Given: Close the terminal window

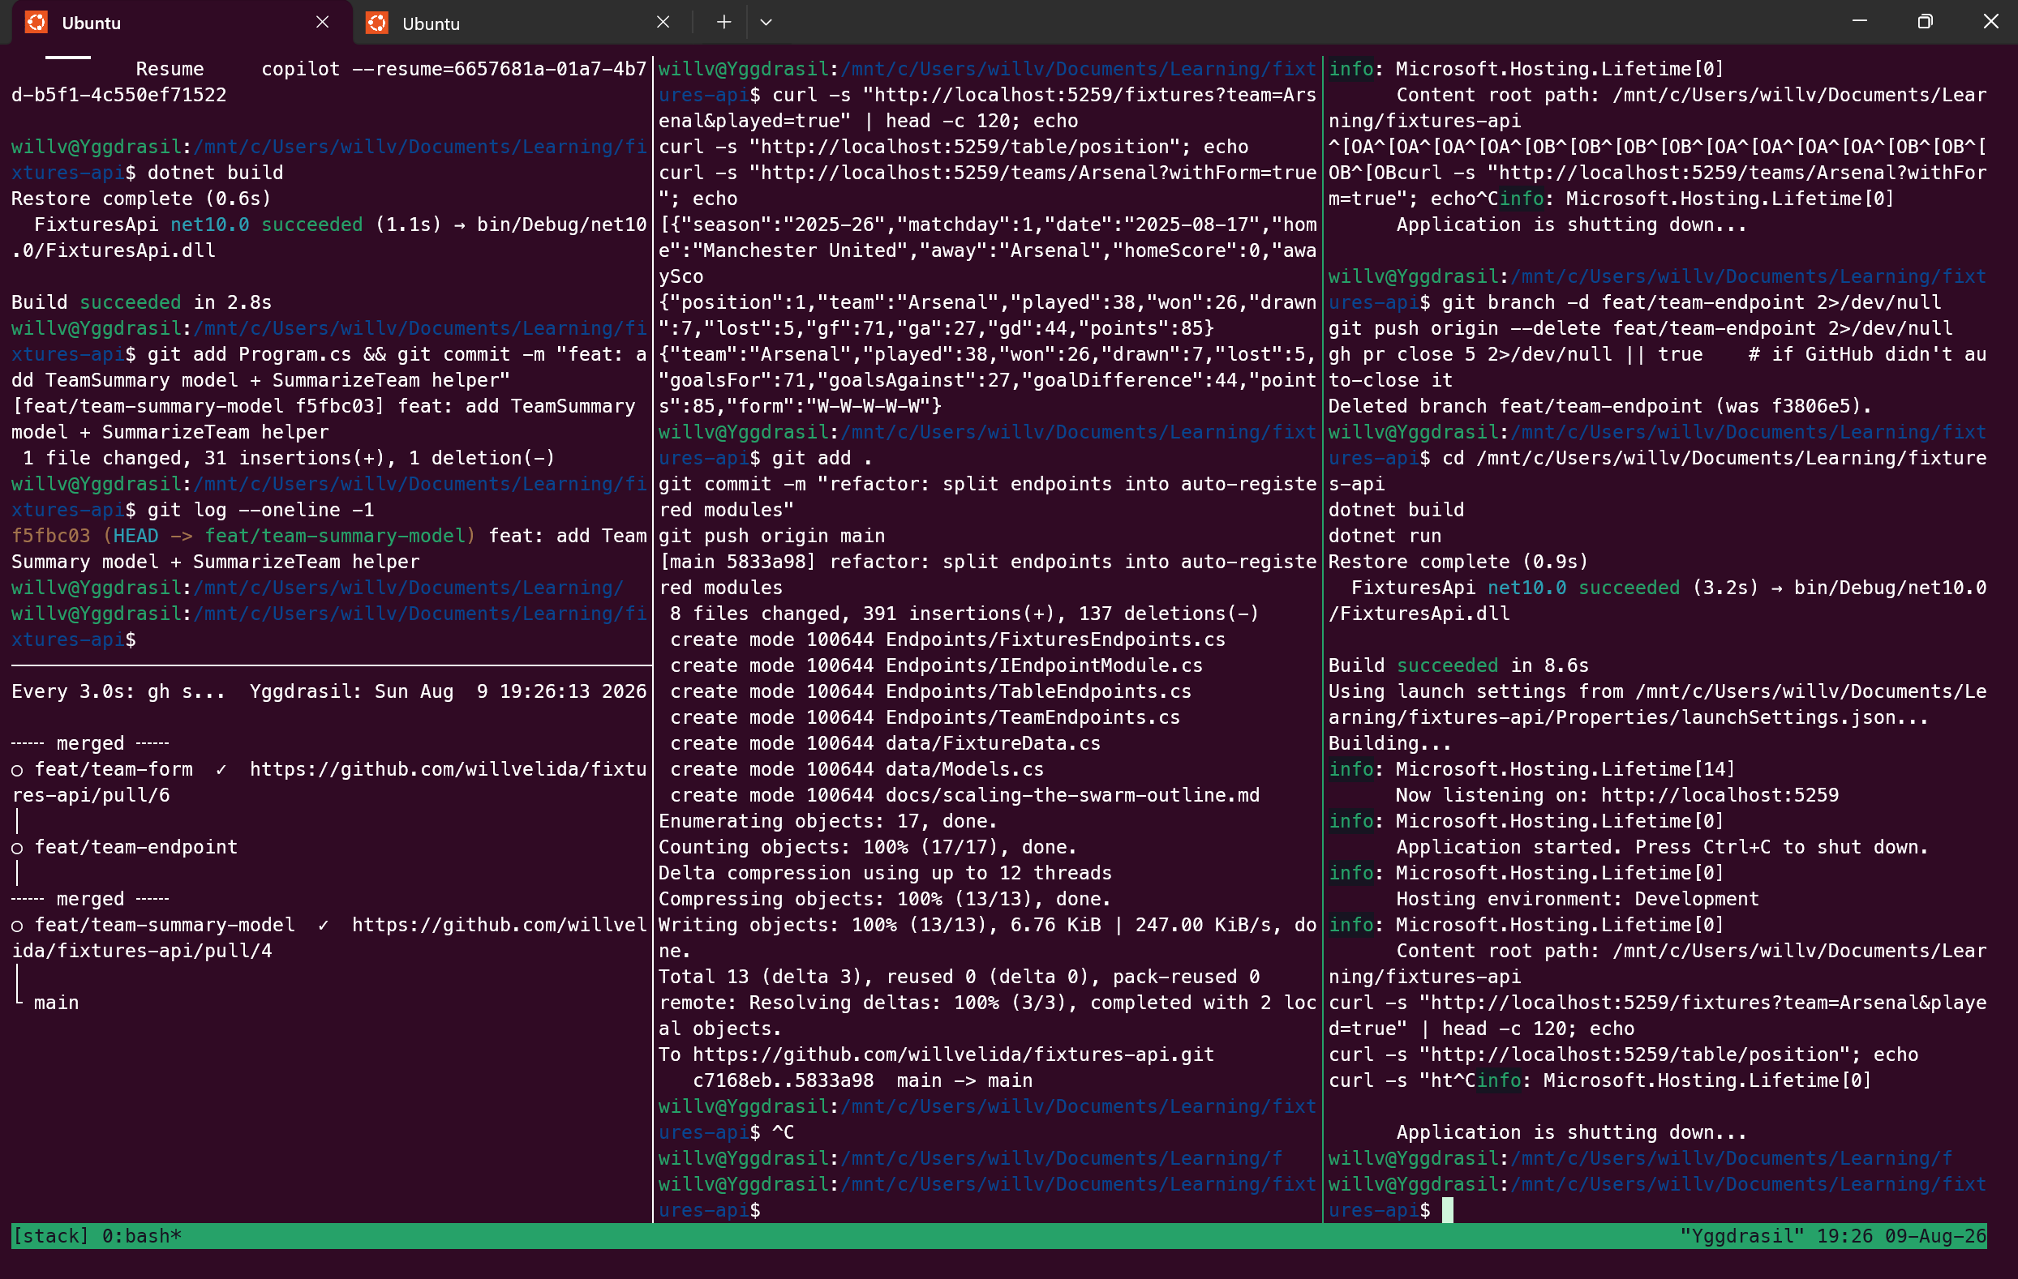Looking at the screenshot, I should pos(1990,22).
